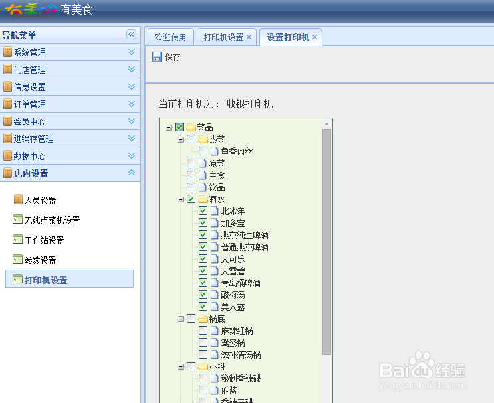494x403 pixels.
Task: Uncheck the 菜品 root checkbox
Action: click(x=180, y=127)
